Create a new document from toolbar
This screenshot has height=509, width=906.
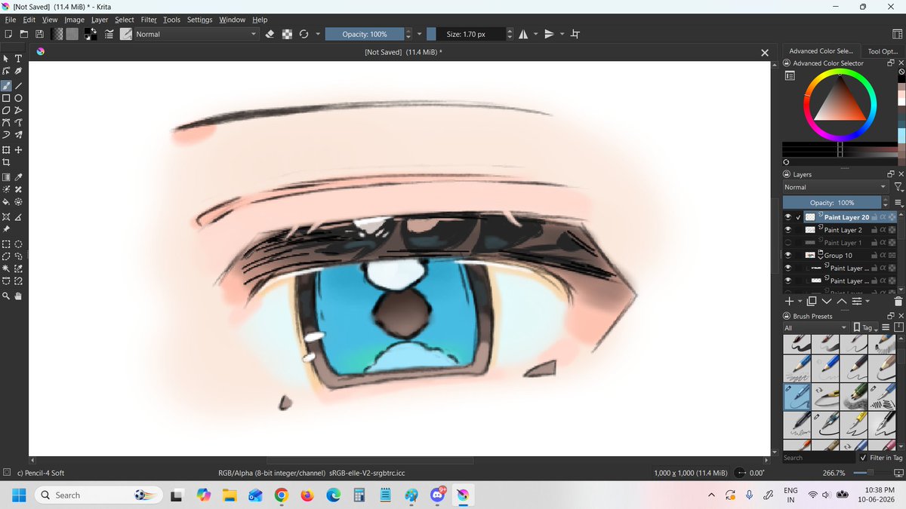click(8, 34)
